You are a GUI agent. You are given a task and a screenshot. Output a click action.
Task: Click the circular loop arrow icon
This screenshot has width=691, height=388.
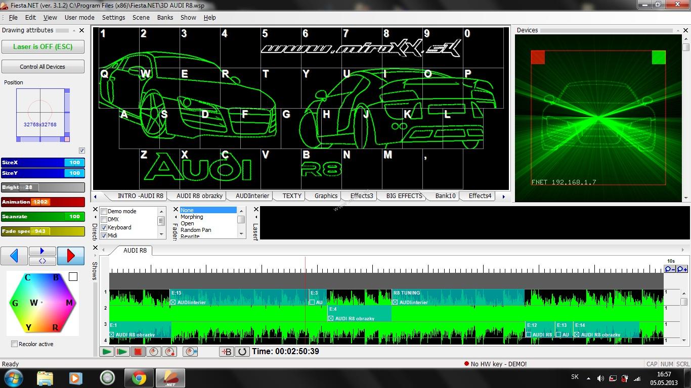242,352
